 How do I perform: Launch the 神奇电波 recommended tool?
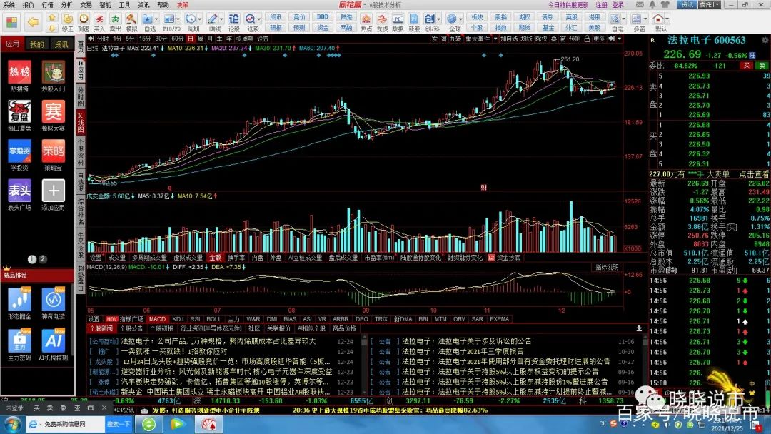(x=53, y=299)
